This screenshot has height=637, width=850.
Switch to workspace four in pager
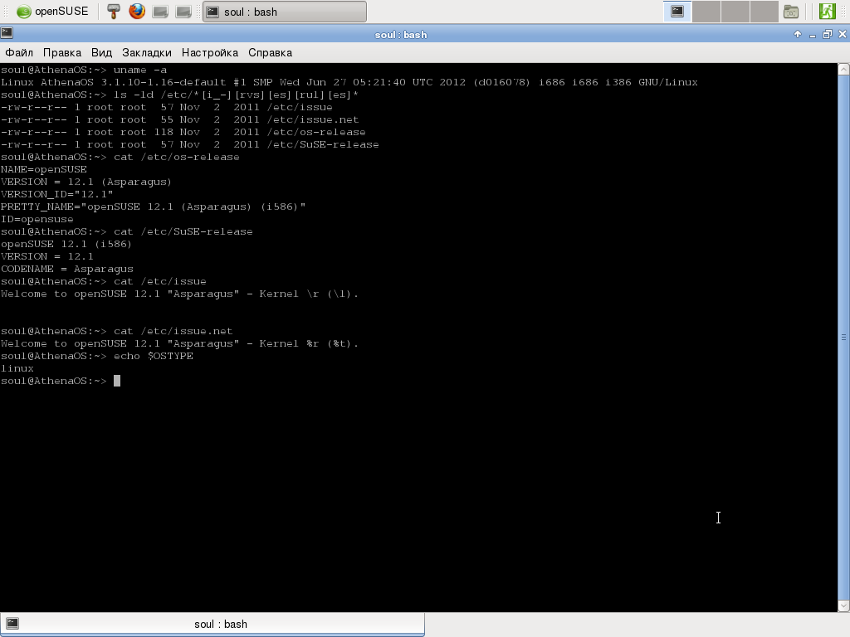[x=765, y=12]
